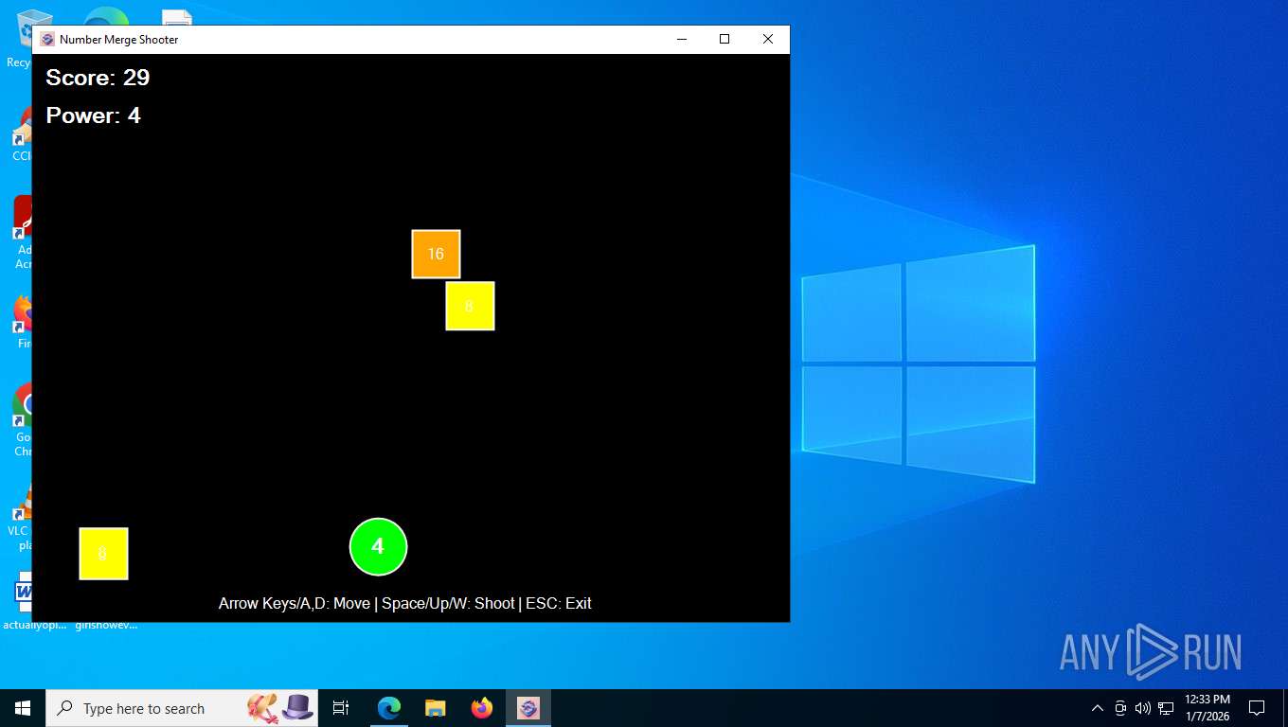This screenshot has height=727, width=1288.
Task: Show hidden system tray icons
Action: (1098, 708)
